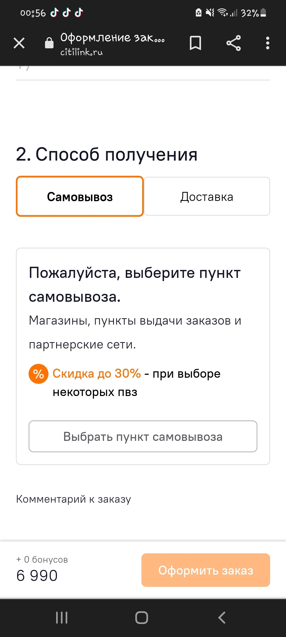Tap the Скидка до 30% link
The width and height of the screenshot is (286, 637).
coord(97,374)
